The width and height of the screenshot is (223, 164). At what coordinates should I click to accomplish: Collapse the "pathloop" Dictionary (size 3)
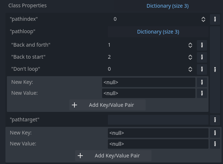(158, 32)
